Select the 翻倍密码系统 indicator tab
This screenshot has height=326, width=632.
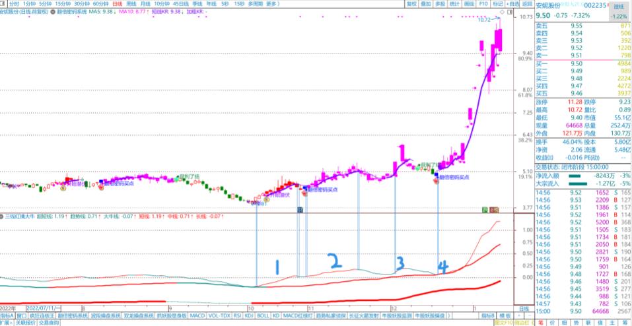click(x=72, y=315)
